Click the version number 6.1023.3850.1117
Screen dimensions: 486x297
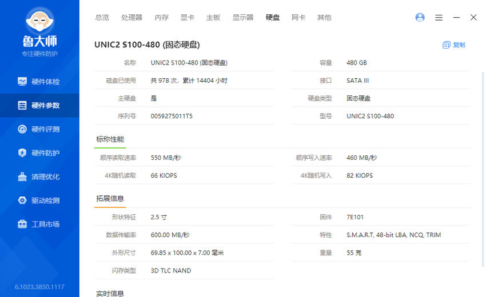[x=39, y=287]
